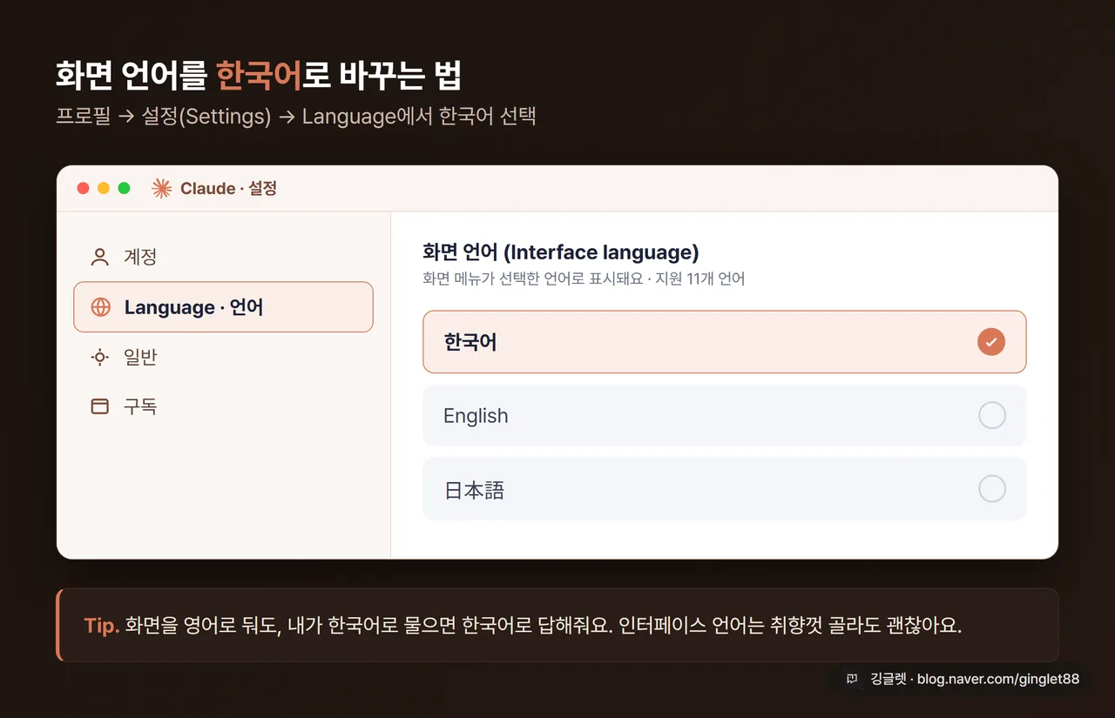Choose the English radio button

tap(991, 415)
